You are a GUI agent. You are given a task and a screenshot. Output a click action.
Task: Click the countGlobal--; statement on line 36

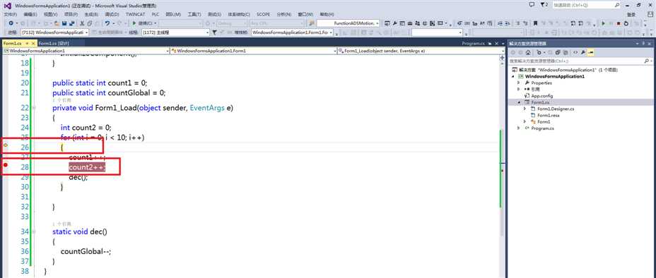(x=86, y=251)
